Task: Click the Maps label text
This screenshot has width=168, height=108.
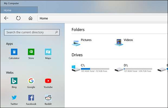Action: [48, 58]
